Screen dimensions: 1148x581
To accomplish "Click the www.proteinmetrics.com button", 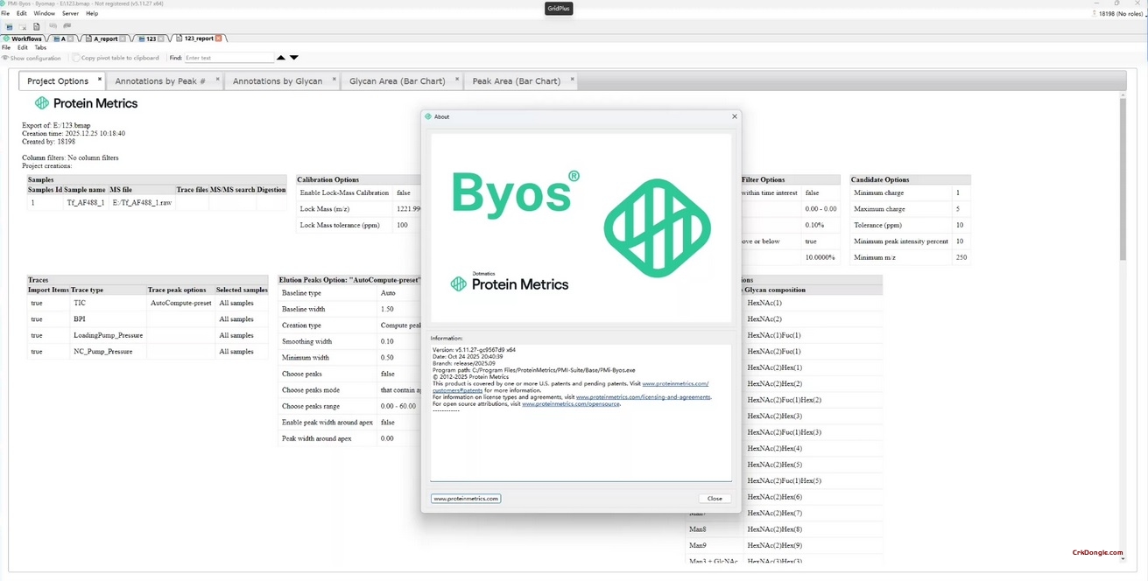I will tap(466, 499).
